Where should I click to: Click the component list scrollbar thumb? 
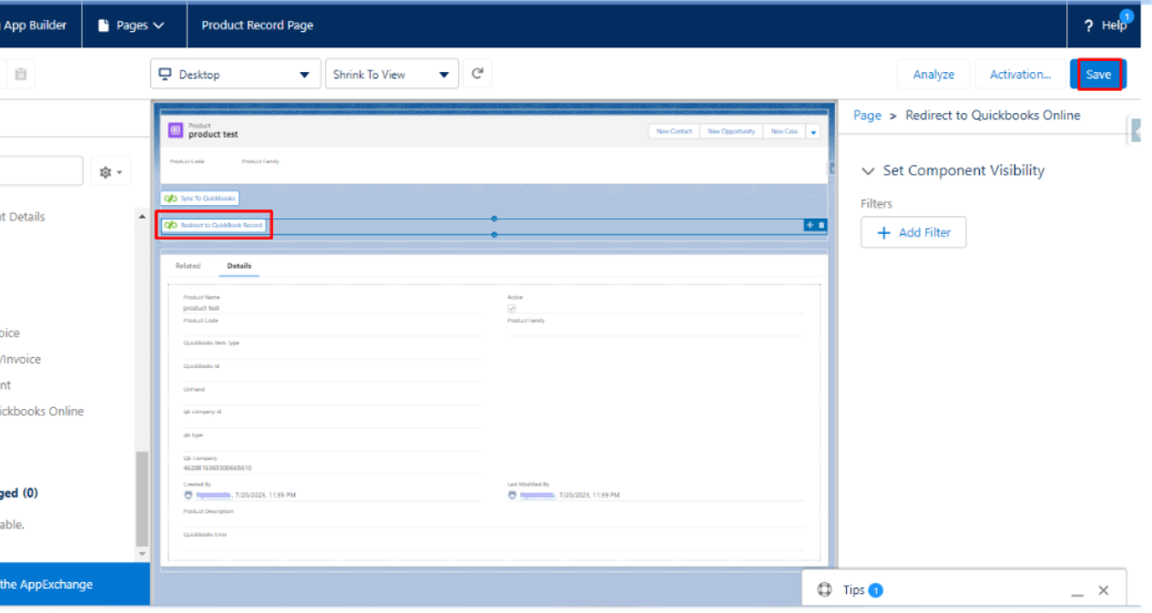click(141, 498)
